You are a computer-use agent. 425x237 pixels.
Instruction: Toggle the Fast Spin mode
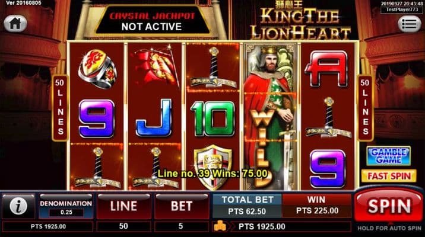click(389, 176)
